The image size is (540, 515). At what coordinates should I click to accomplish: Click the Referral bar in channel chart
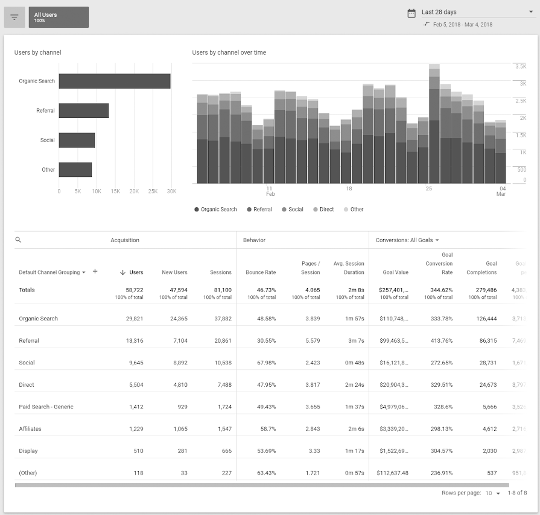tap(84, 111)
